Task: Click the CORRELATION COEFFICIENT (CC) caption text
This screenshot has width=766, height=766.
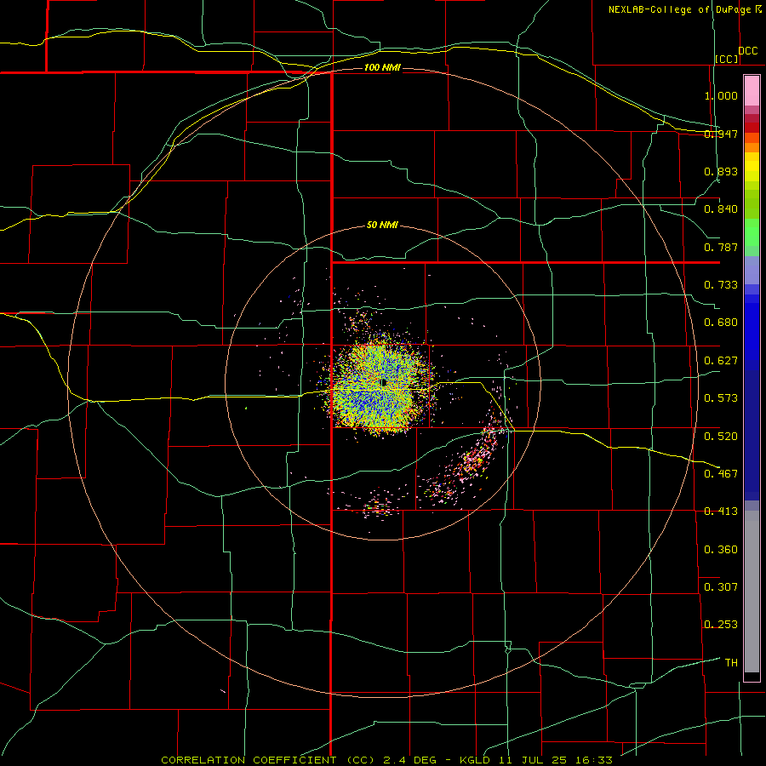Action: (268, 760)
